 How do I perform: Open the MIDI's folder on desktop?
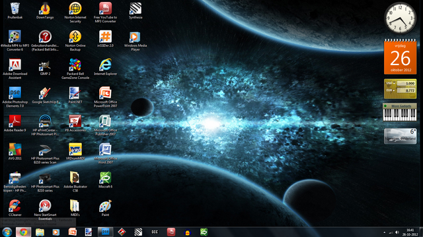[x=75, y=208]
